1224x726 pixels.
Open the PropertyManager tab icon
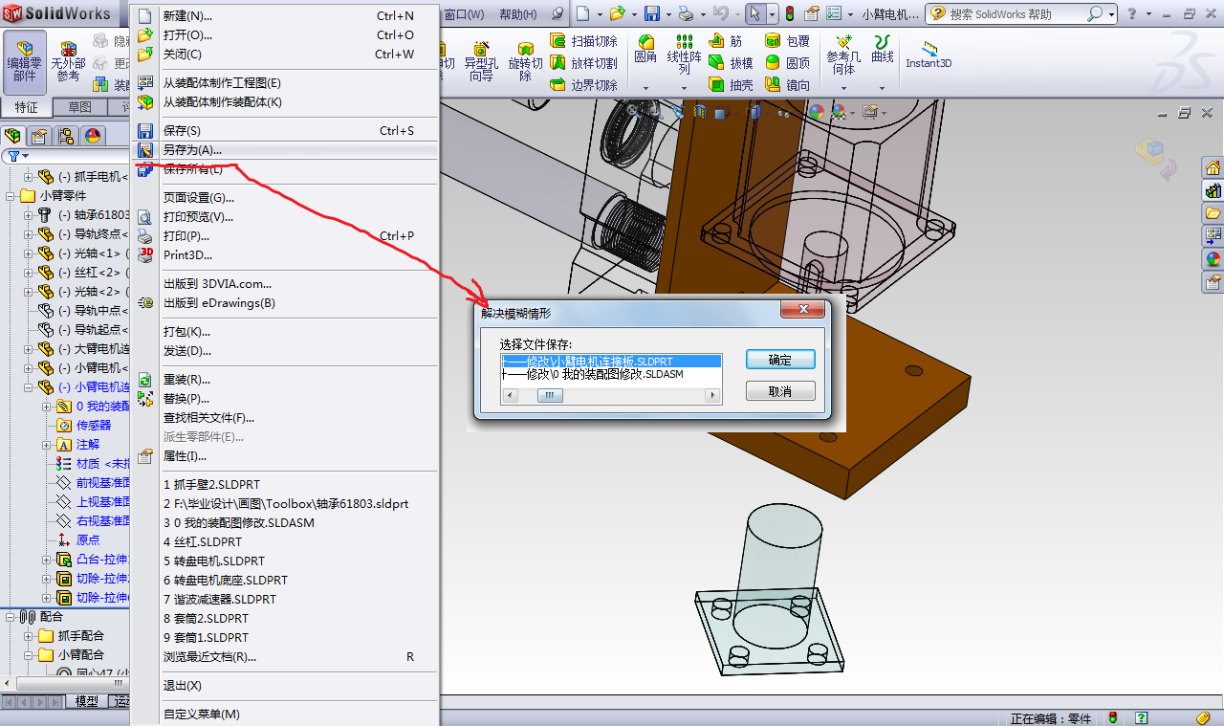coord(38,135)
